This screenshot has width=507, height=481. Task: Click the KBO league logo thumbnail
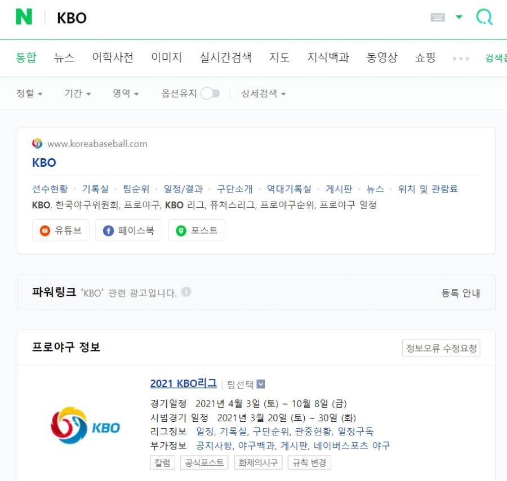tap(85, 426)
